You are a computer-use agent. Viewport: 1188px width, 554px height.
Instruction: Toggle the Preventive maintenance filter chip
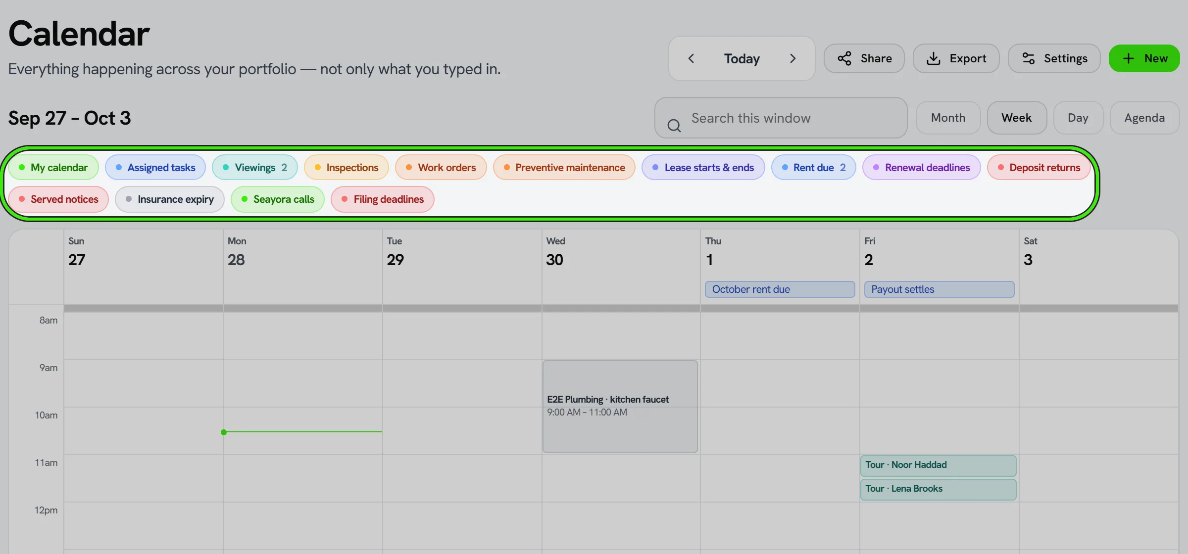click(x=564, y=167)
